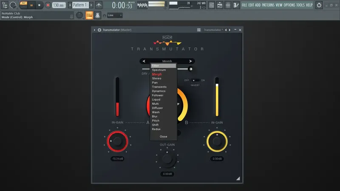The width and height of the screenshot is (340, 191).
Task: Toggle the orange typing keyboard to piano icon
Action: (x=89, y=15)
